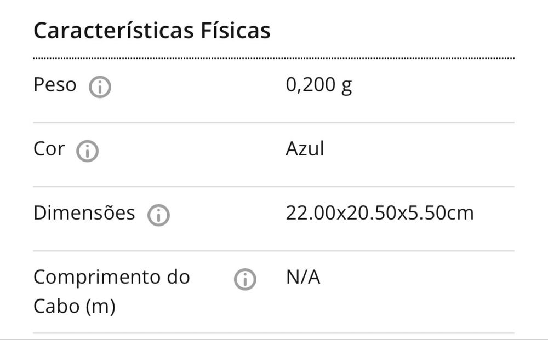Click the dotted separator under the heading
Viewport: 548px width, 340px height.
coord(274,57)
